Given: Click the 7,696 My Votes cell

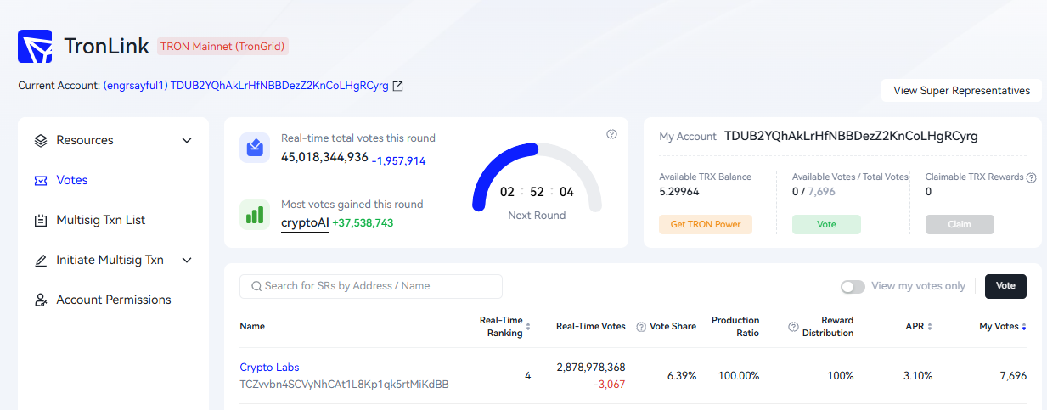Looking at the screenshot, I should (1013, 375).
